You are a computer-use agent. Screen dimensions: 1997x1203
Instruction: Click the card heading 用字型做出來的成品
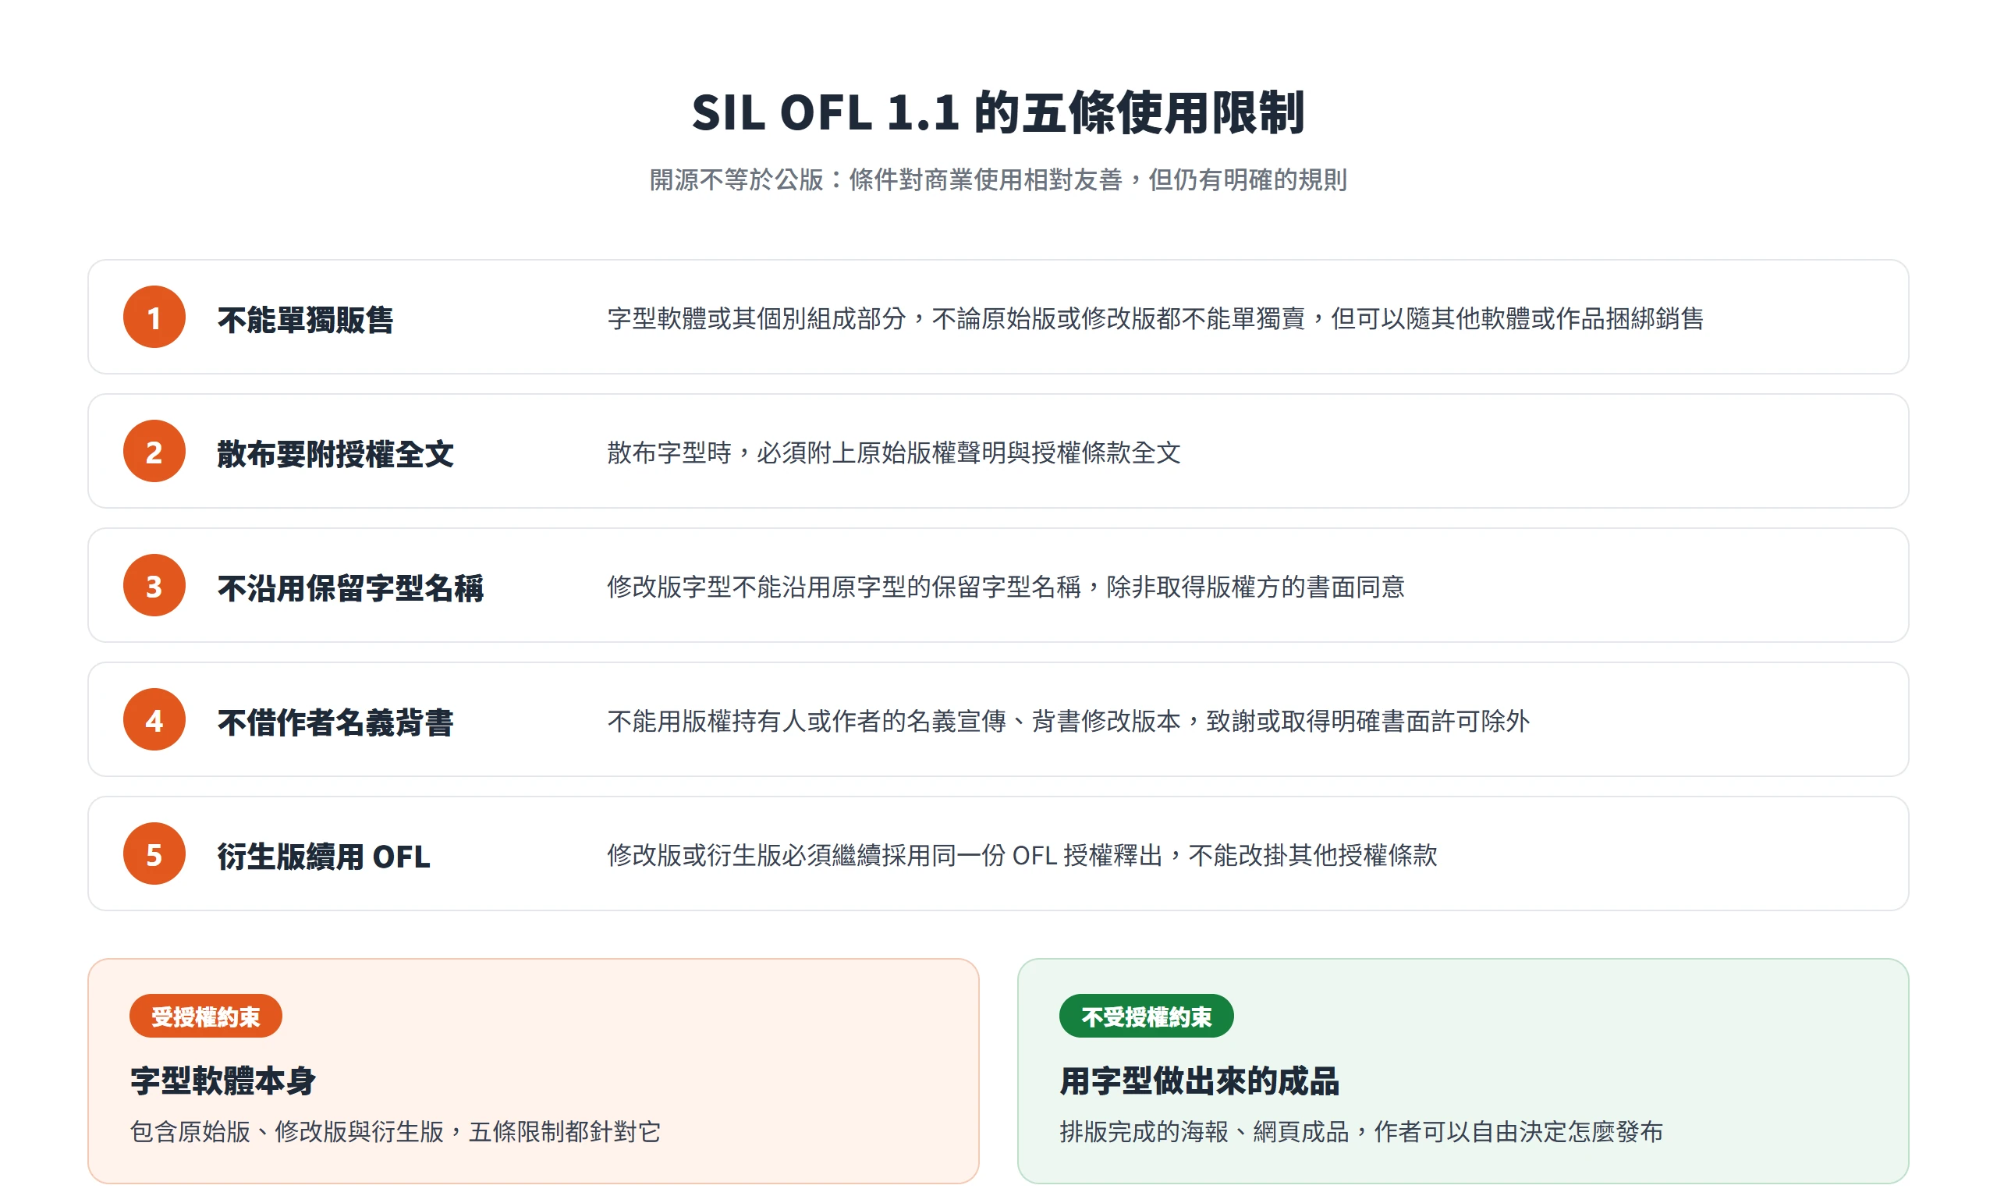click(x=1200, y=1081)
